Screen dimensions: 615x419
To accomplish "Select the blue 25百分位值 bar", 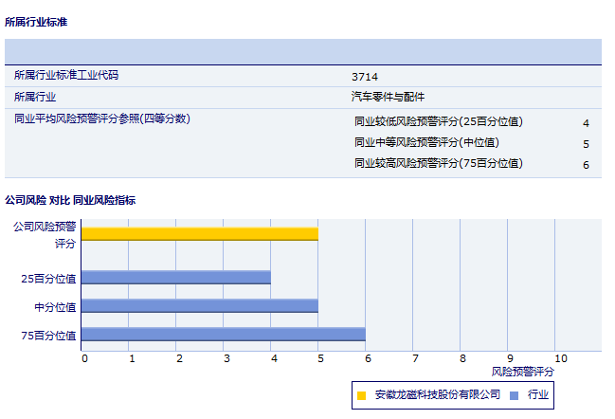I will click(x=175, y=278).
